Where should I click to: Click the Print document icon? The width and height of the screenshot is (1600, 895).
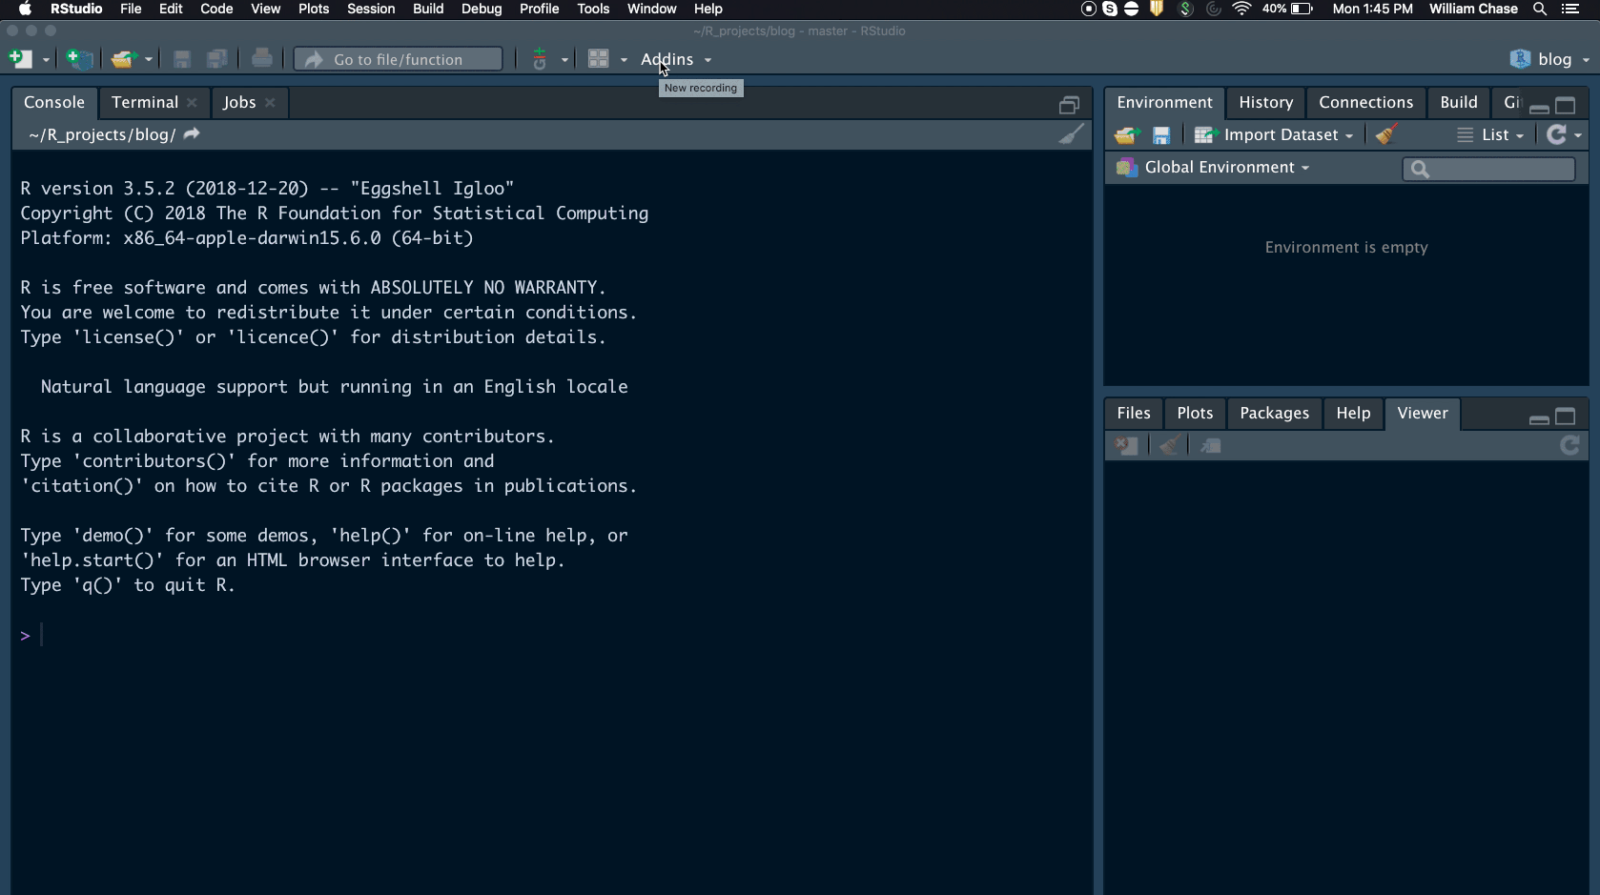(262, 59)
